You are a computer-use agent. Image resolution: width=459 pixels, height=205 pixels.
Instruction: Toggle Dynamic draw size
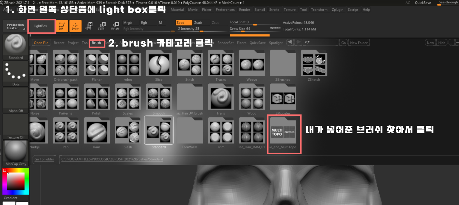(x=275, y=28)
